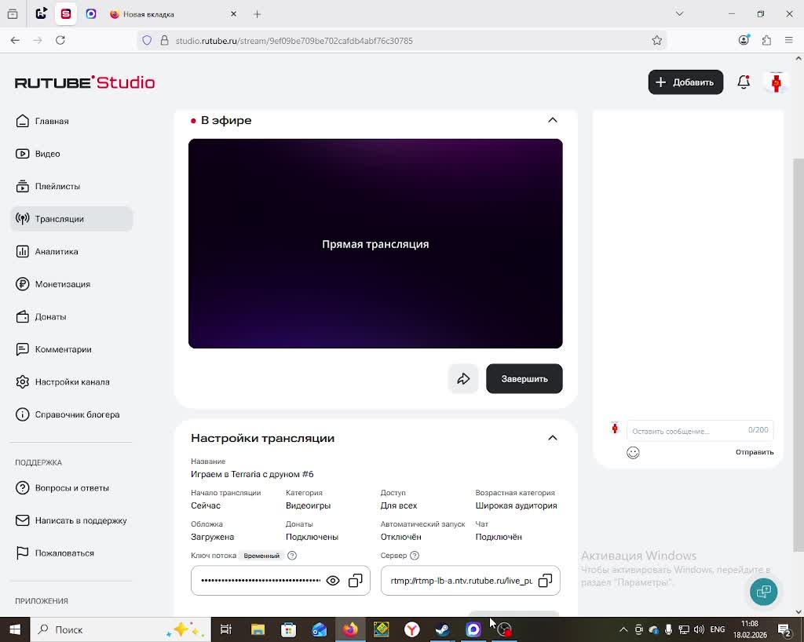Collapse the Настройки трансляции section

tap(552, 438)
